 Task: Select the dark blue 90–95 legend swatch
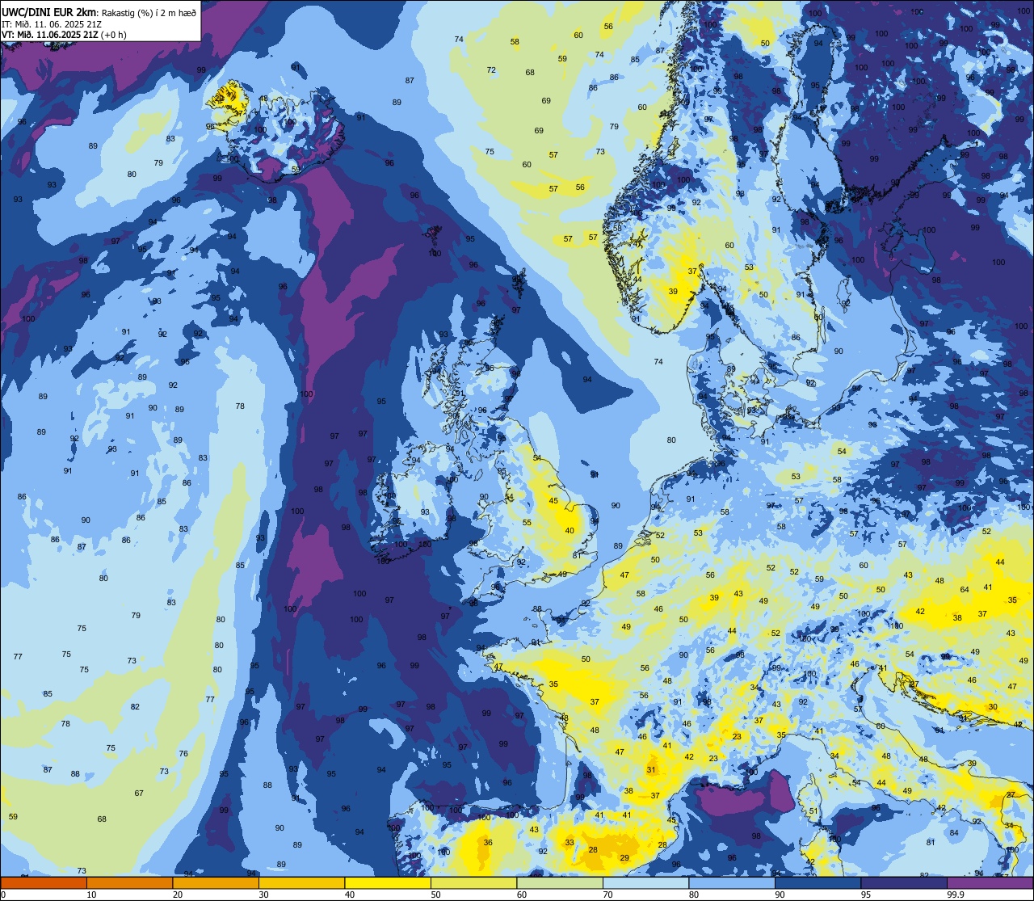(818, 882)
